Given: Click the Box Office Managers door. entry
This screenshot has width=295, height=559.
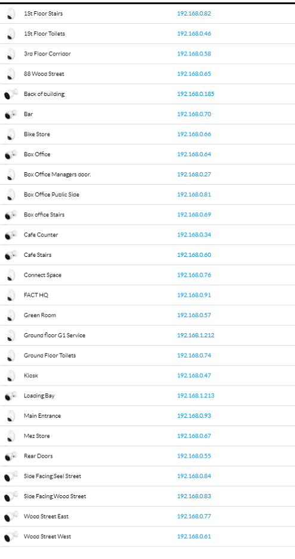Looking at the screenshot, I should tap(147, 175).
